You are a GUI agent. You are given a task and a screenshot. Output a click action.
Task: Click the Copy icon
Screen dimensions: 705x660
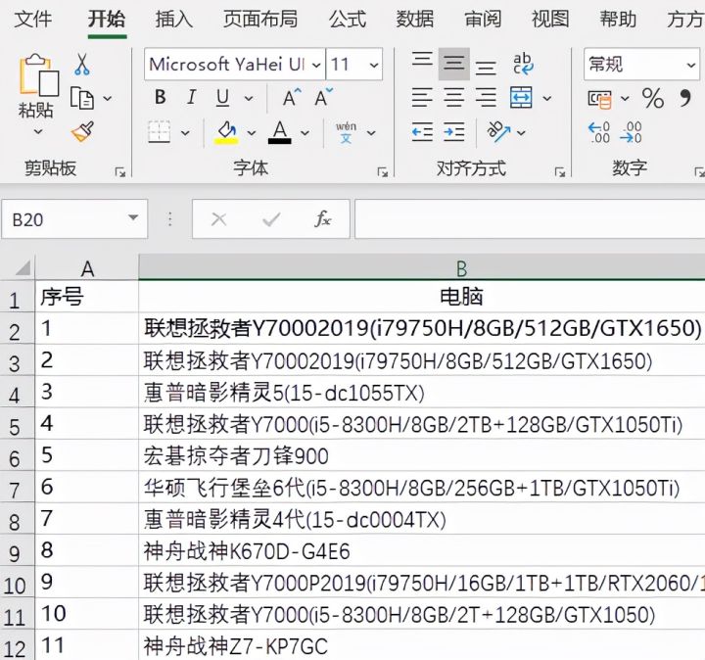82,98
